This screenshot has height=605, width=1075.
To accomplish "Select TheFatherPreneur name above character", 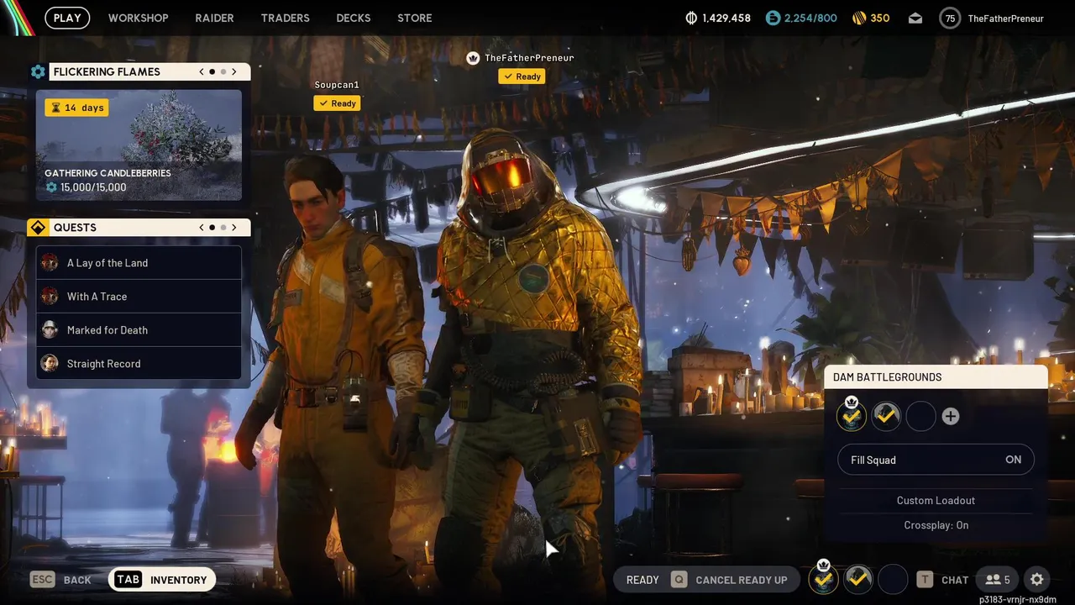I will pyautogui.click(x=529, y=58).
